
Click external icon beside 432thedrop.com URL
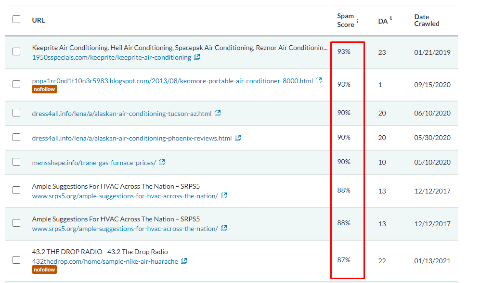point(184,261)
